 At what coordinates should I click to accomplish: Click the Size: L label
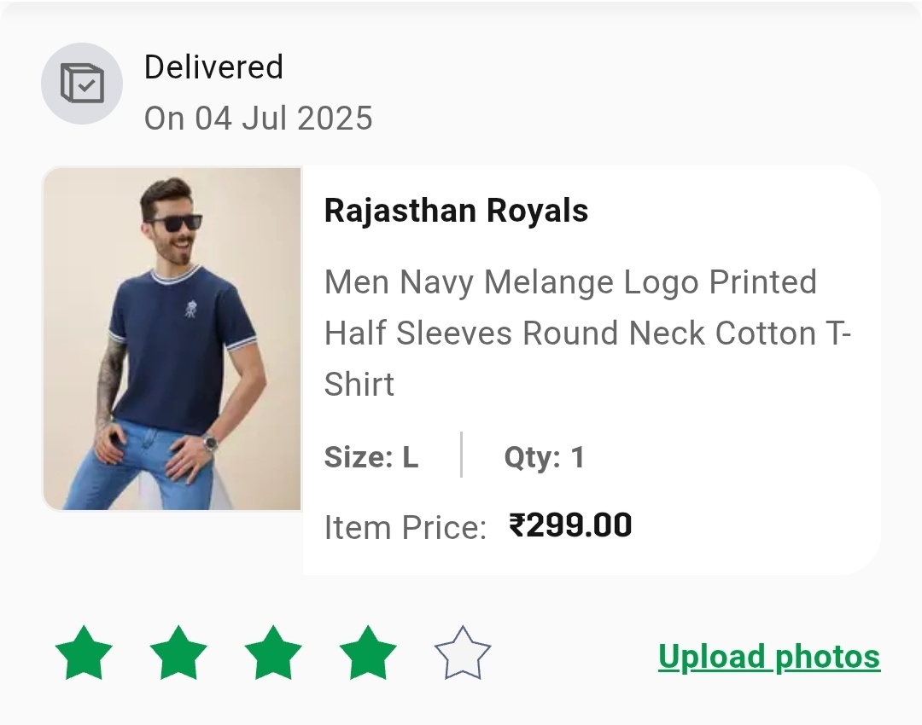pos(371,457)
